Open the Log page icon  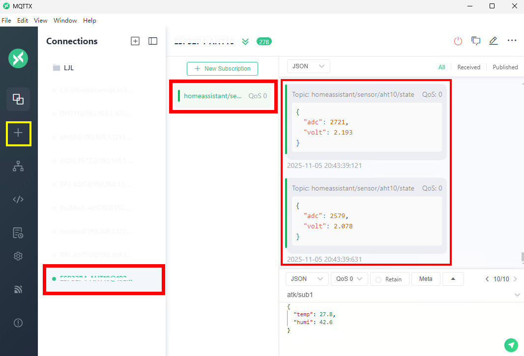click(18, 233)
